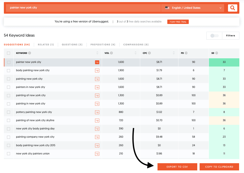Click the VOL help question mark icon
The height and width of the screenshot is (173, 244).
click(x=112, y=53)
